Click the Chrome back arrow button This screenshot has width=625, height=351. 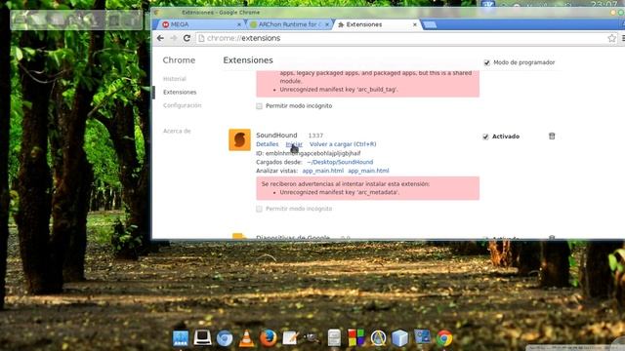coord(160,38)
